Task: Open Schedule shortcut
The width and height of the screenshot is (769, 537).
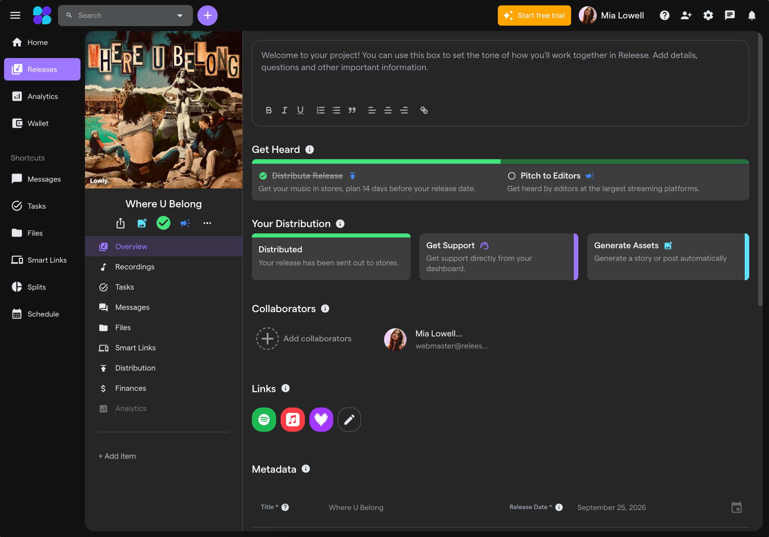Action: click(x=42, y=314)
